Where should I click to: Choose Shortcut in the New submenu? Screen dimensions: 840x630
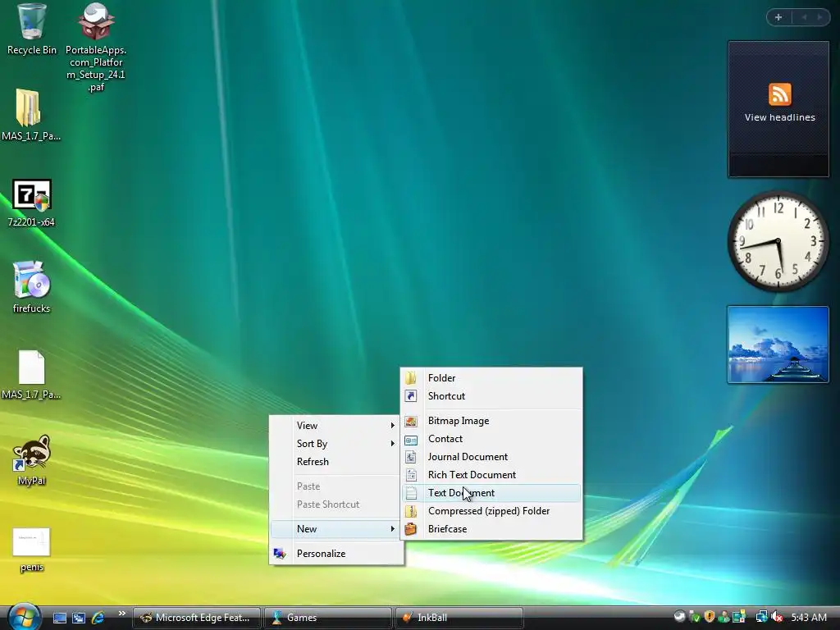(x=491, y=396)
